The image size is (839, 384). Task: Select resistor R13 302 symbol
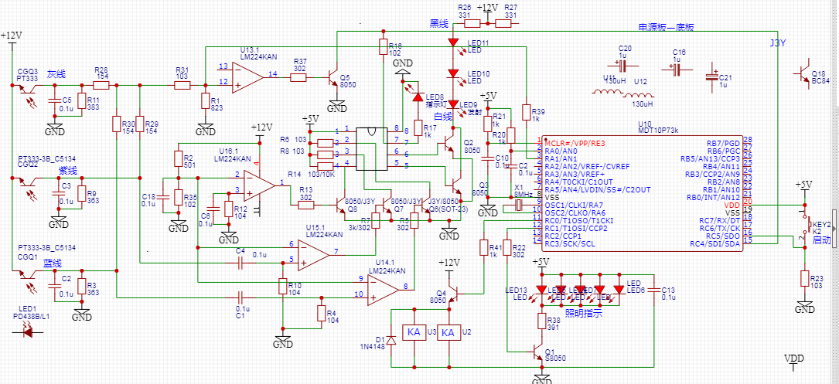click(306, 204)
